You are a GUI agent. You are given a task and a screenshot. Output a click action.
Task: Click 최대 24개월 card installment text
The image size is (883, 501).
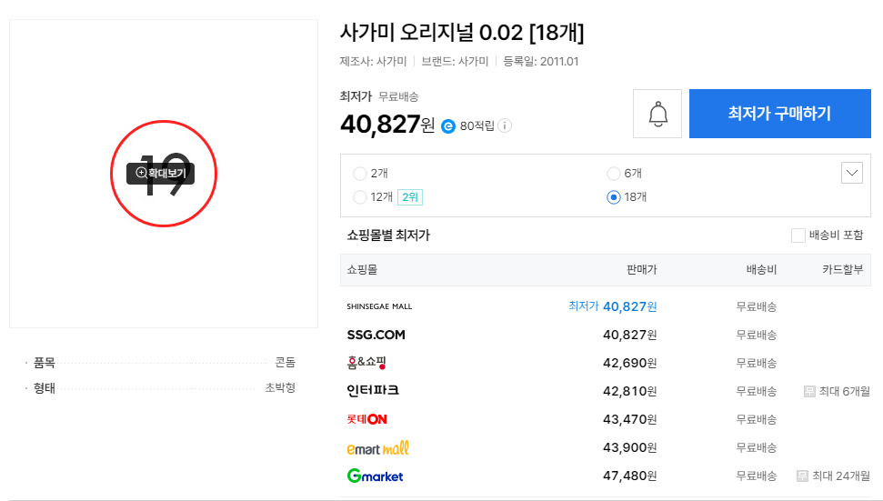(841, 476)
